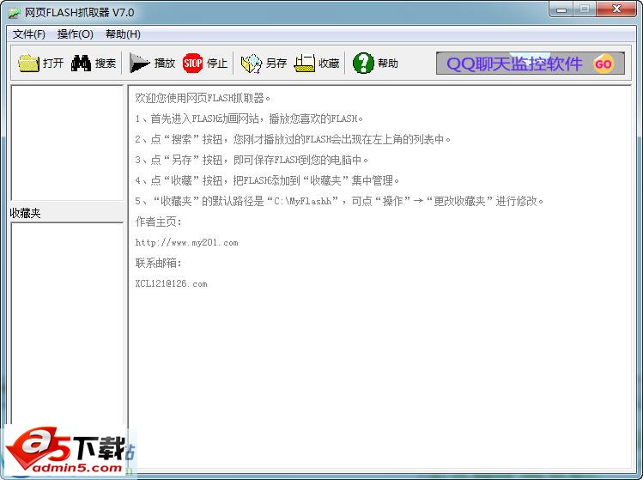Click the red STOP icon
This screenshot has width=643, height=480.
(x=193, y=64)
